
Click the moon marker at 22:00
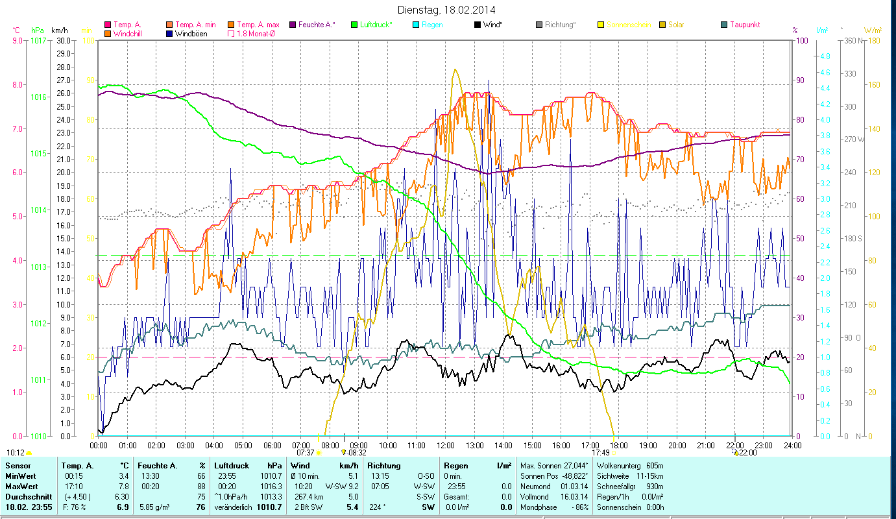736,453
